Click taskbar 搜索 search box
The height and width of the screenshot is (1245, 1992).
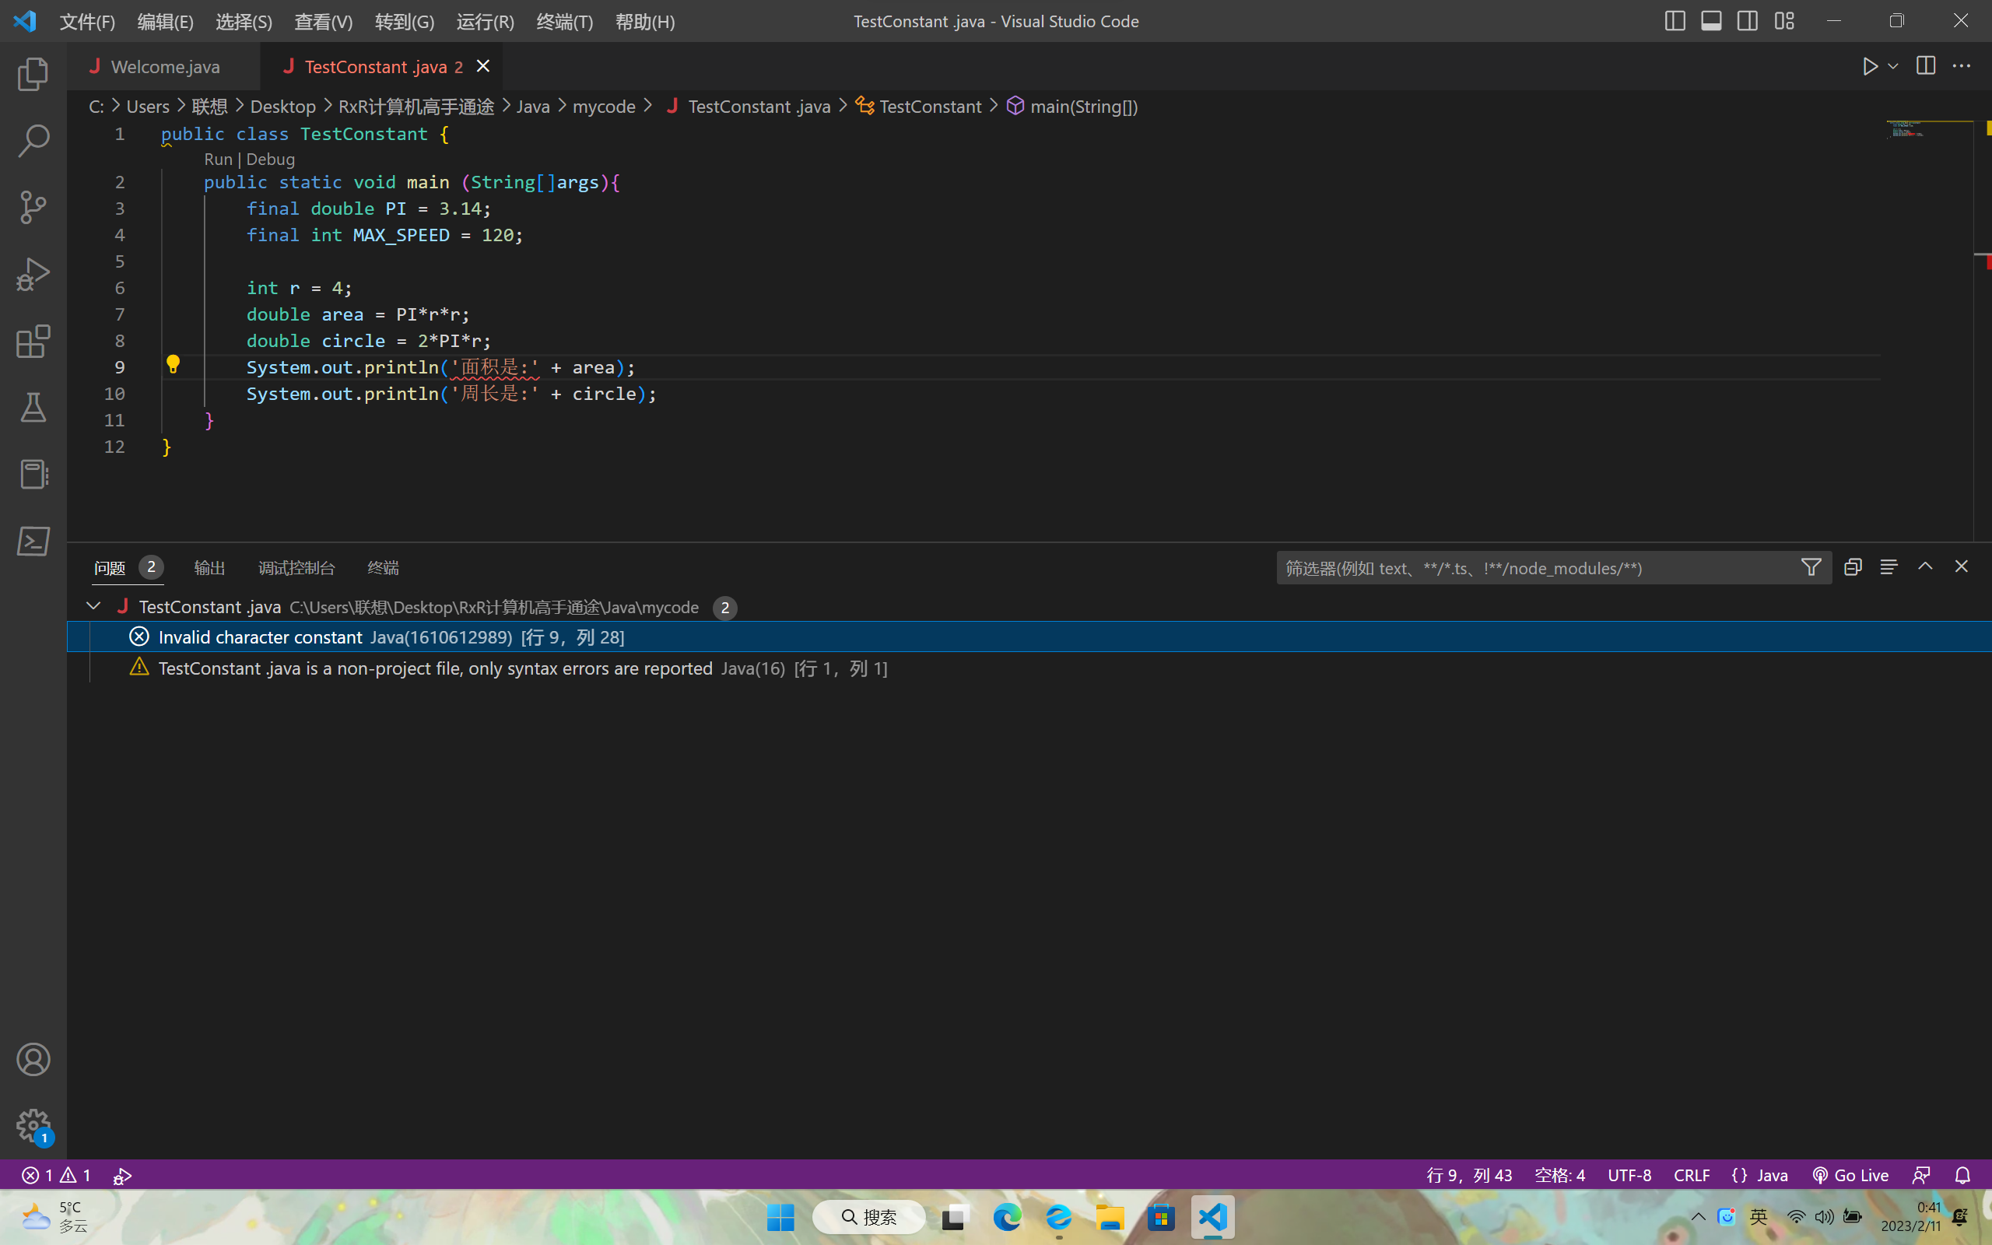(868, 1217)
